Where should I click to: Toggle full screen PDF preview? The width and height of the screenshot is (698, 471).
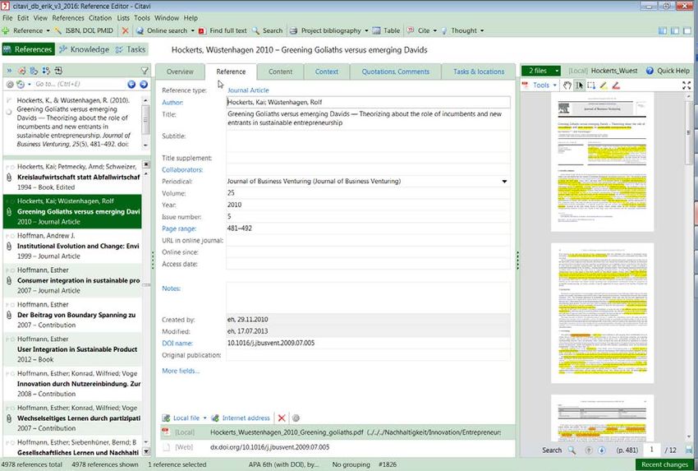coord(687,85)
